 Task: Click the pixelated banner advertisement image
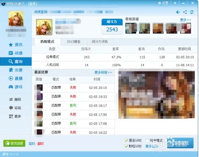tap(156, 94)
